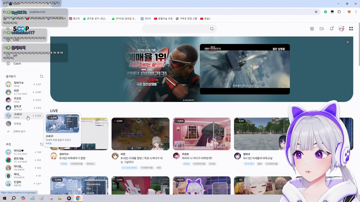Open the 구독권 랜덤 선물 bookmark
Screen dimensions: 360x202
(186, 19)
